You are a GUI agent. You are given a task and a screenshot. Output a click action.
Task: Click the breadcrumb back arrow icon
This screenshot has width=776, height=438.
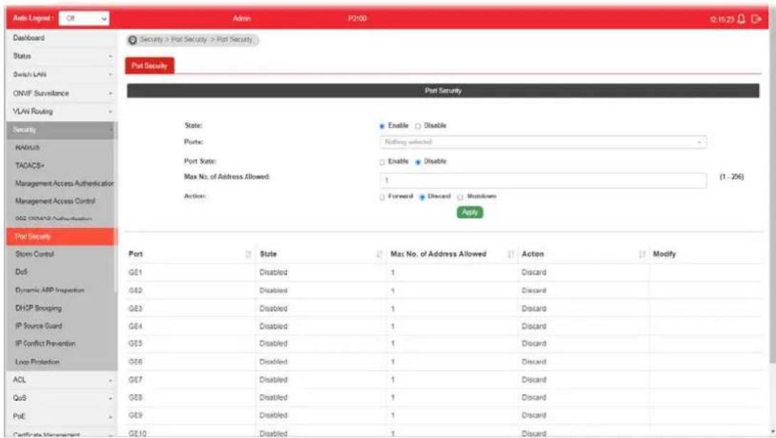click(132, 40)
